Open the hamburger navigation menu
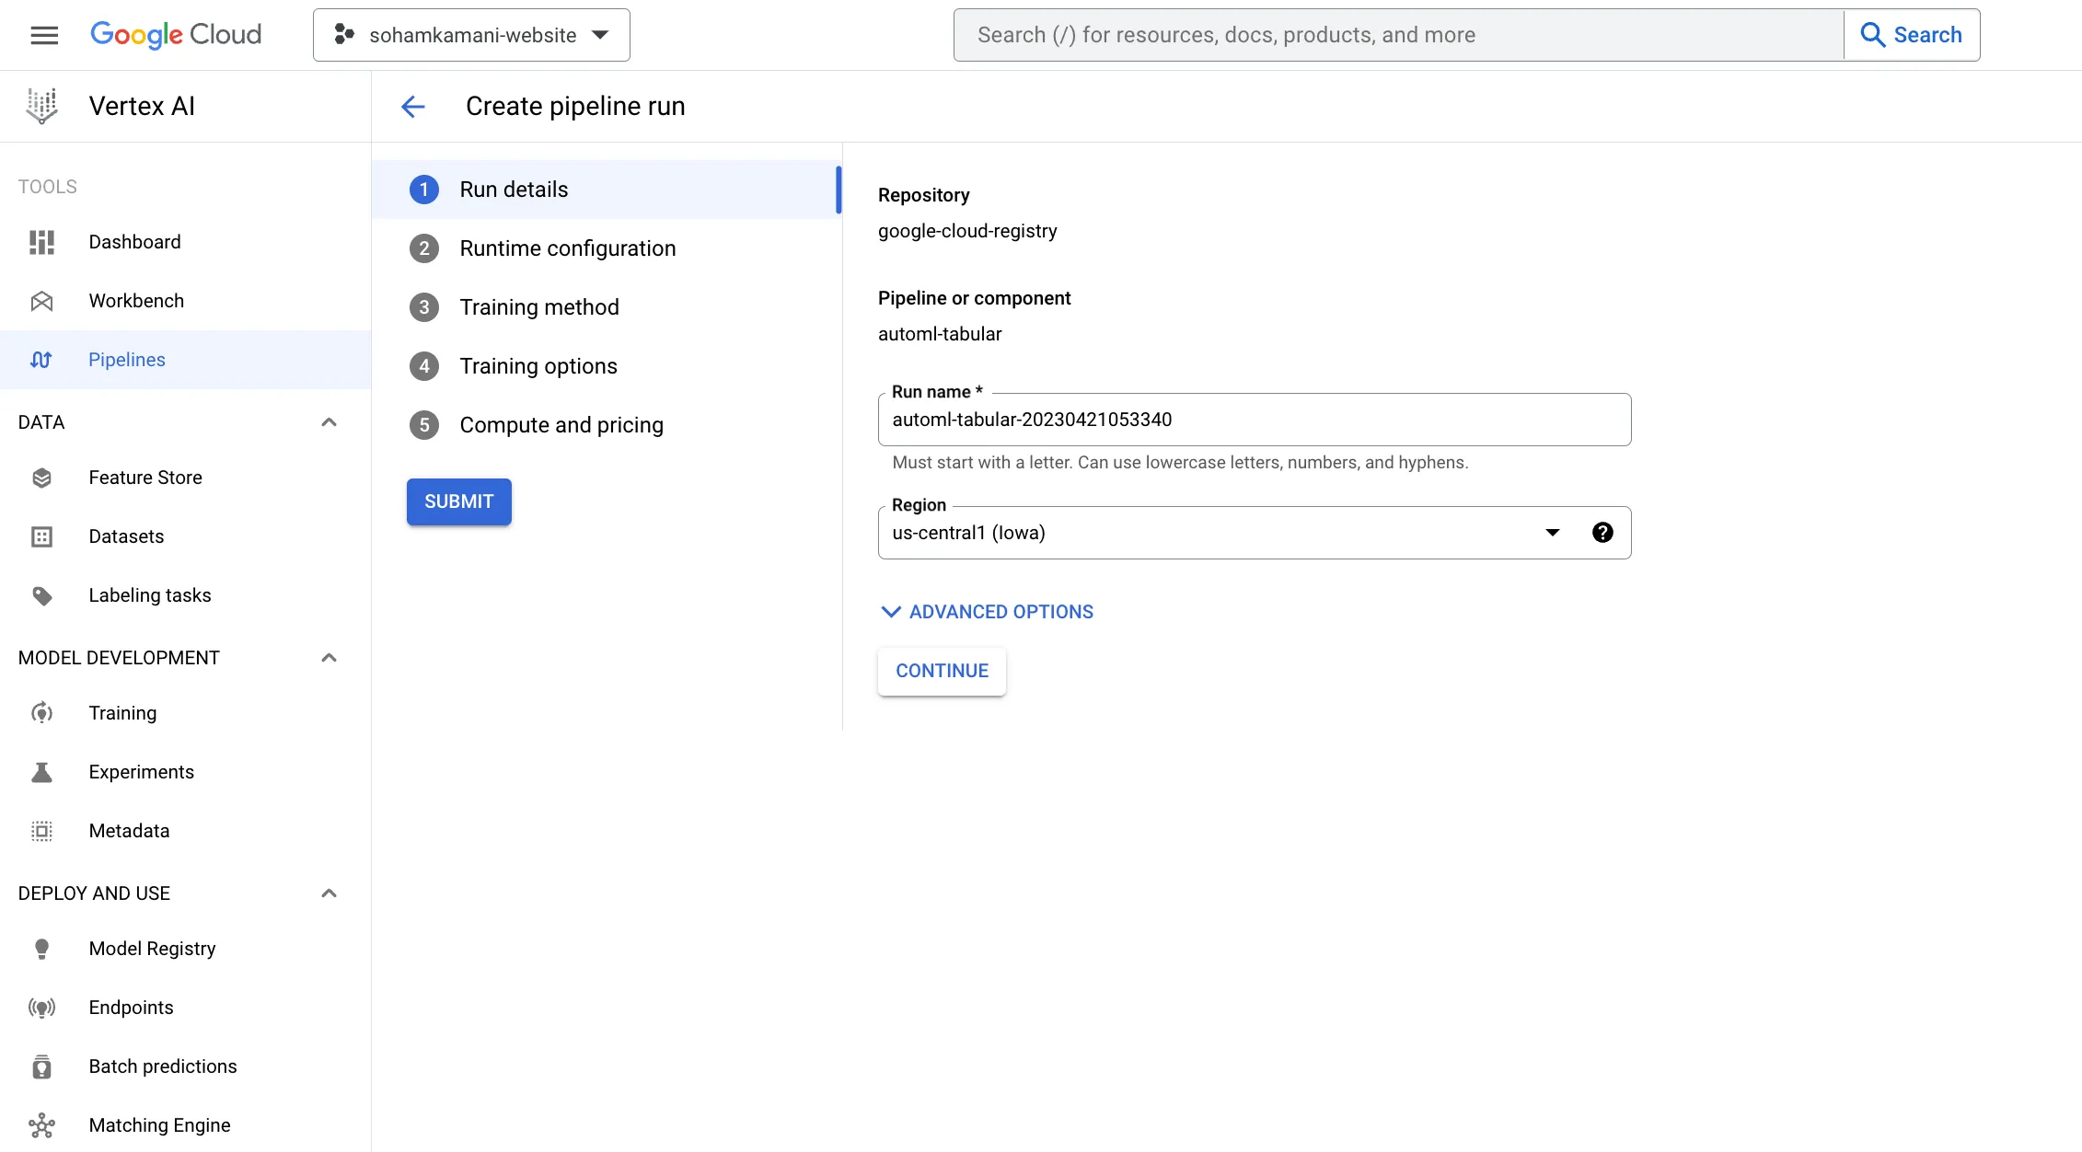Image resolution: width=2082 pixels, height=1152 pixels. click(44, 35)
